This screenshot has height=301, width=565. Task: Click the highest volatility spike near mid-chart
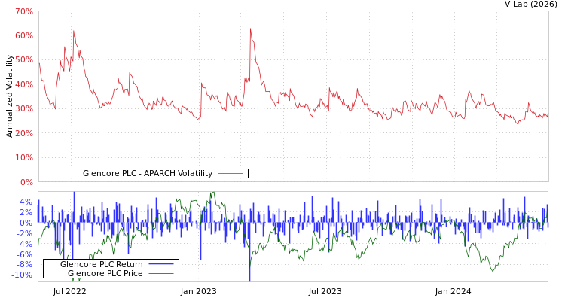click(x=250, y=30)
